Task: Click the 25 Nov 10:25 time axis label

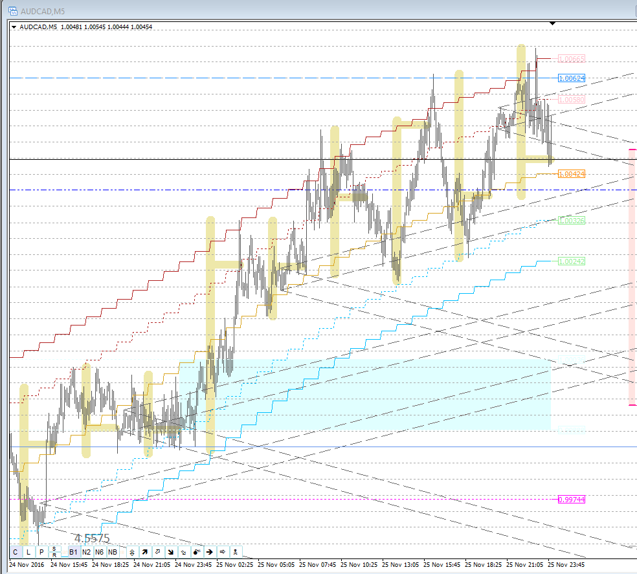Action: tap(359, 565)
